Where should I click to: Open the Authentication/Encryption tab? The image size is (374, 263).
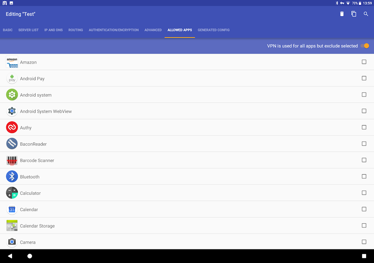pos(114,30)
